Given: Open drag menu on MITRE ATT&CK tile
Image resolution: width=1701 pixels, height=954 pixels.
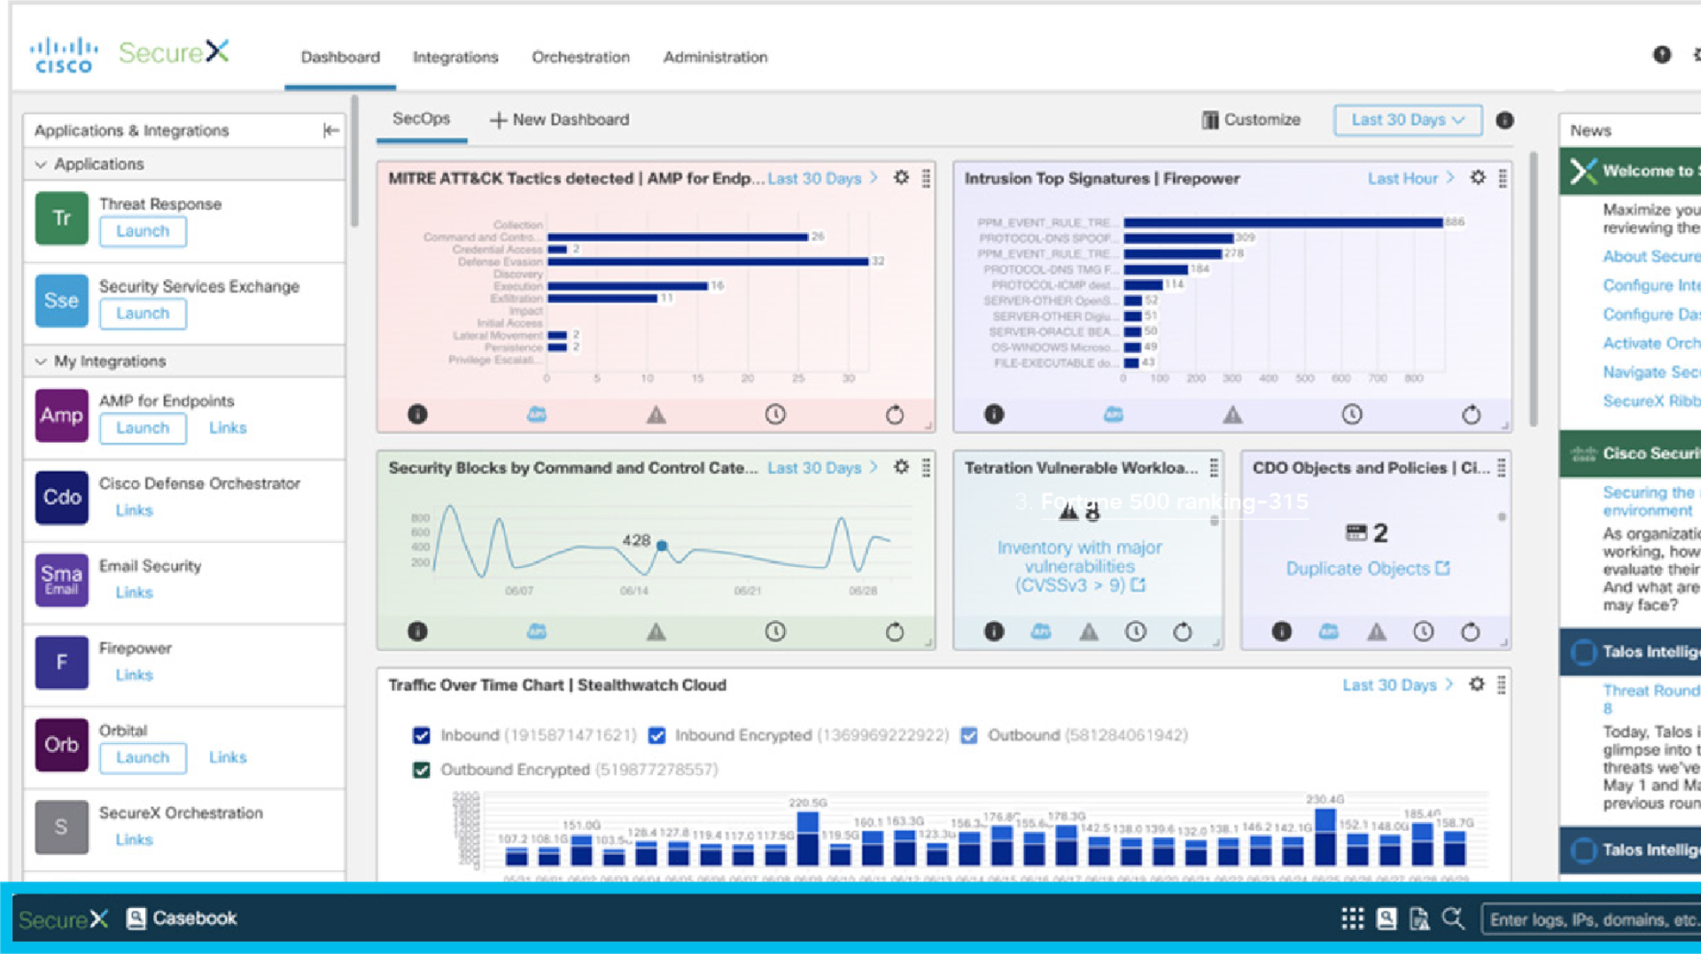Looking at the screenshot, I should [x=926, y=178].
